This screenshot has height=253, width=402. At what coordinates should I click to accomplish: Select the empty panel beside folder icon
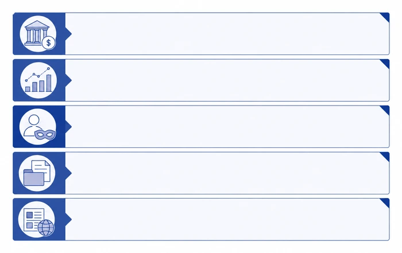pyautogui.click(x=227, y=173)
